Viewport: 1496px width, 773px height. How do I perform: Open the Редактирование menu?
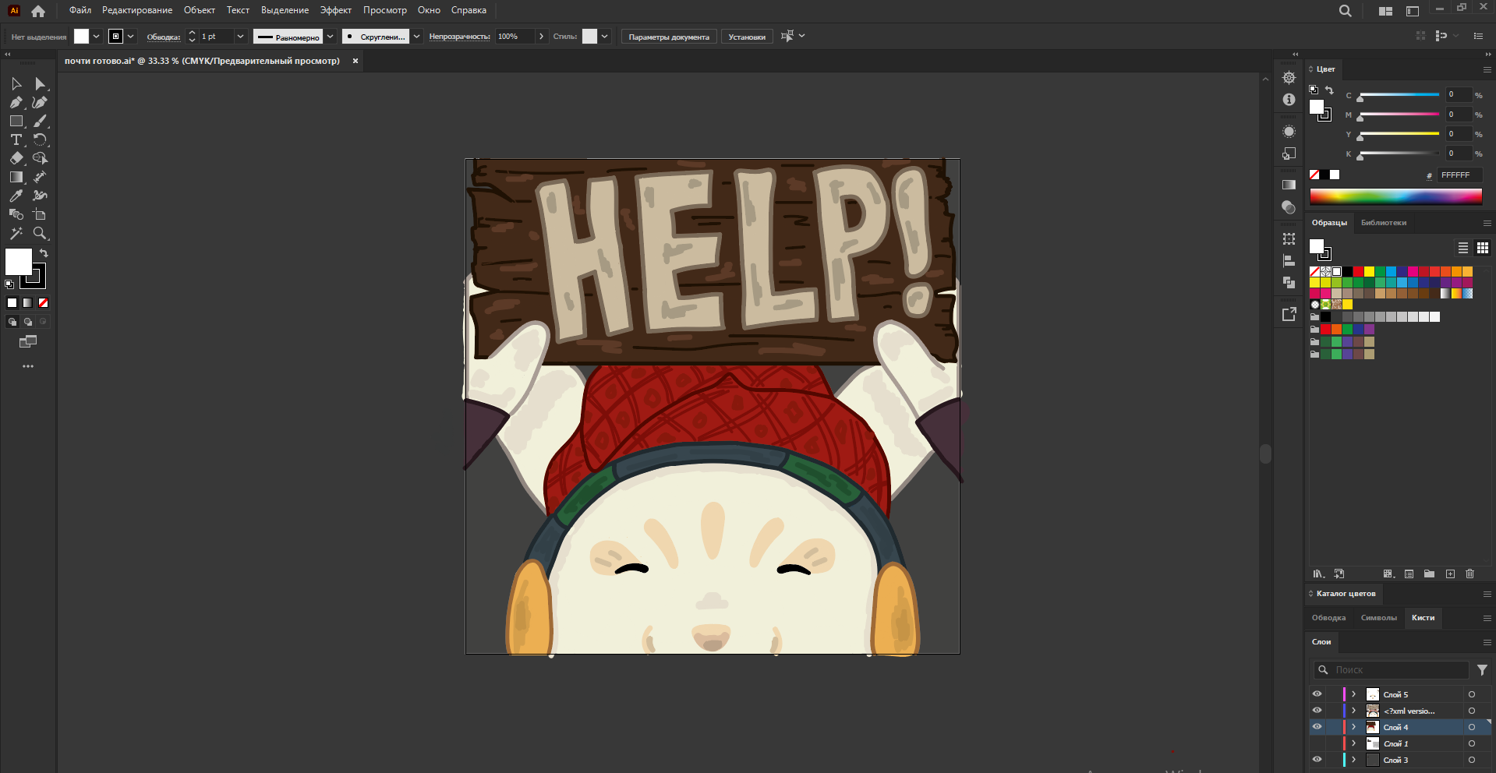(x=137, y=10)
